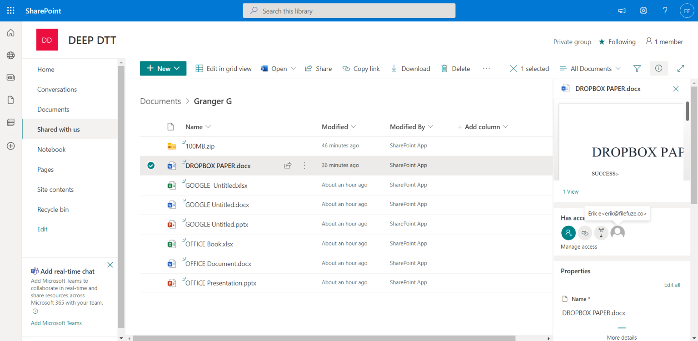Open the All Documents view dropdown
The width and height of the screenshot is (698, 341).
(x=589, y=68)
